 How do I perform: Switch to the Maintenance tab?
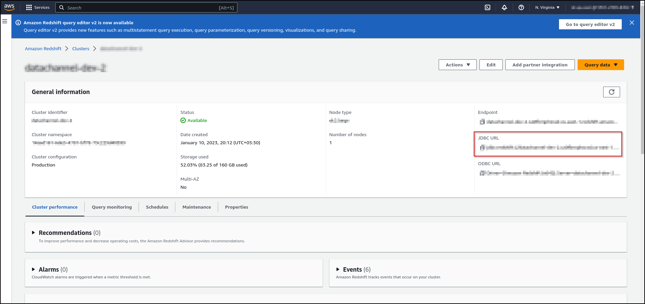(x=197, y=207)
